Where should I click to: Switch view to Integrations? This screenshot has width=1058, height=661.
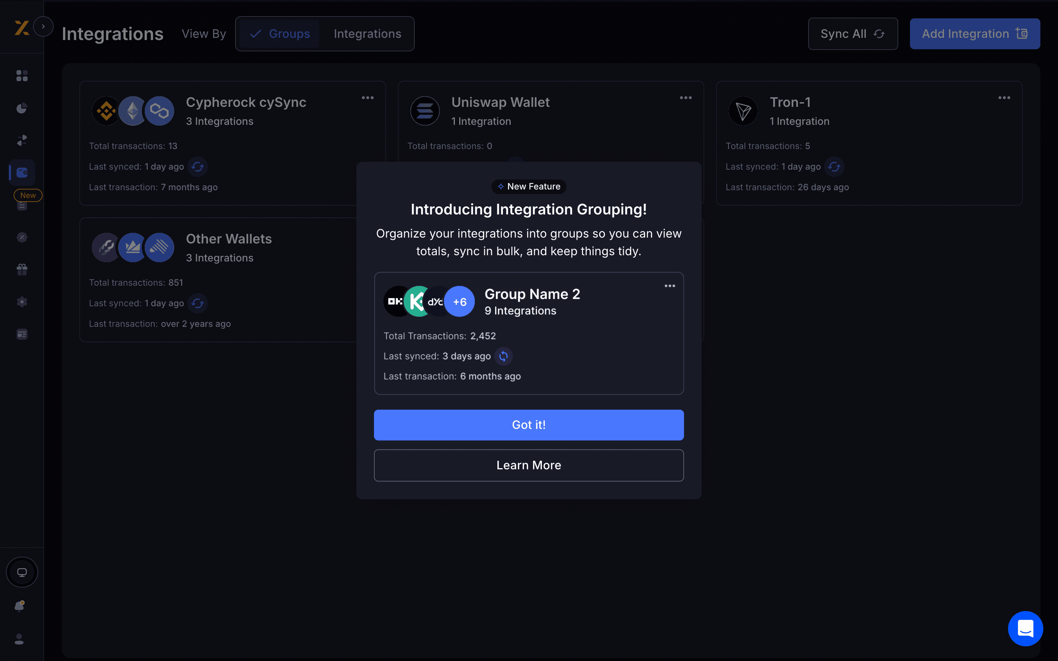[367, 34]
